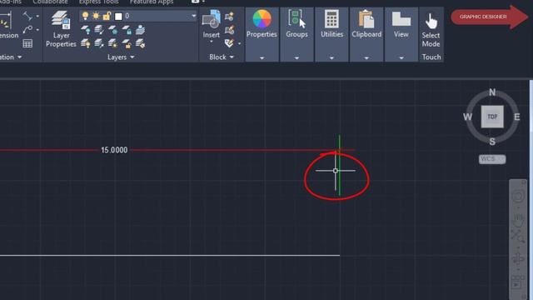
Task: Click the Block Editor icon
Action: point(230,30)
